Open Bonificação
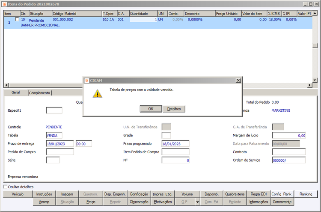Image resolution: width=321 pixels, height=212 pixels. 139,194
